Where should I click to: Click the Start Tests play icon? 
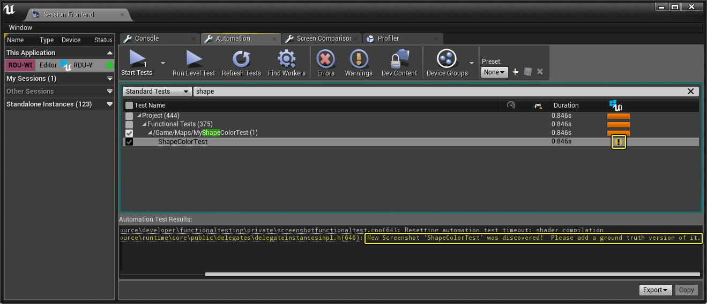click(137, 58)
